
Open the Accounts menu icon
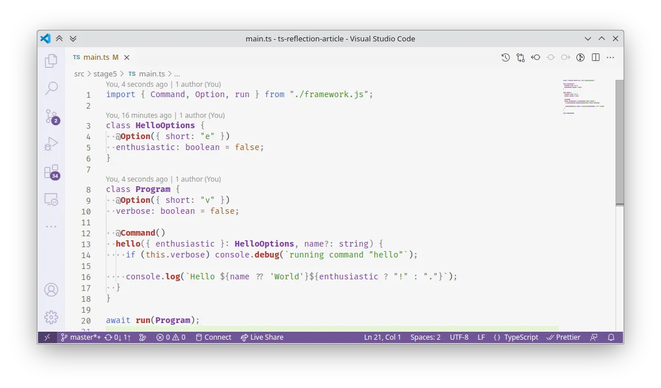(x=51, y=290)
